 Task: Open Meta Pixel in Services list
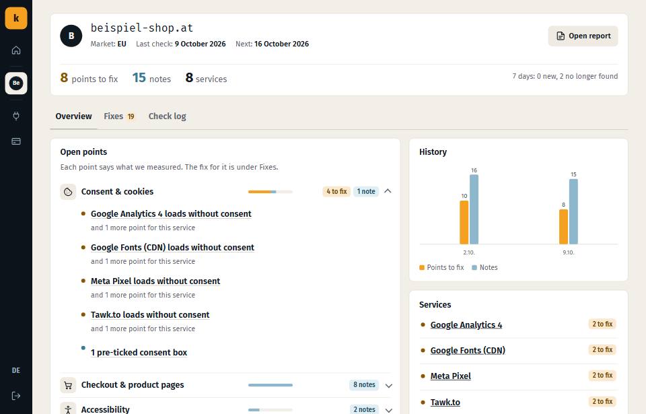[x=450, y=376]
